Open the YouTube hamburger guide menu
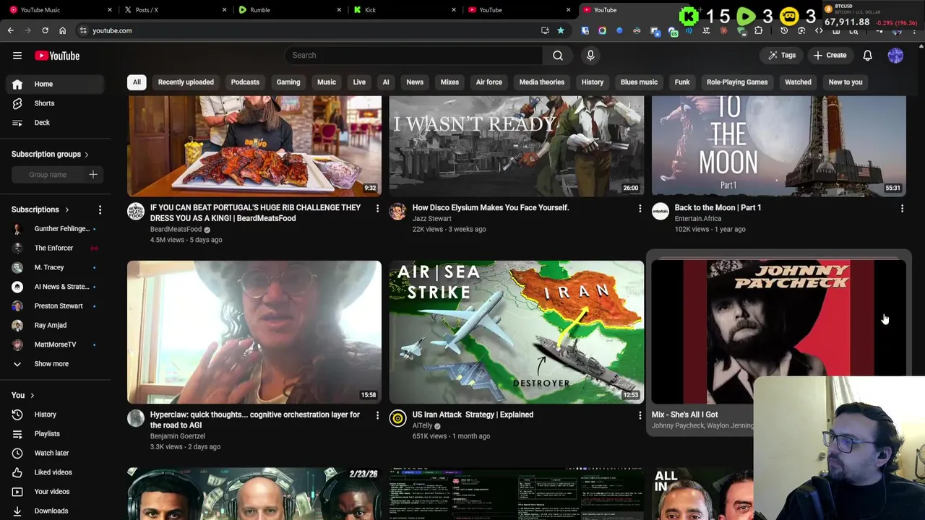The width and height of the screenshot is (925, 520). (x=17, y=56)
